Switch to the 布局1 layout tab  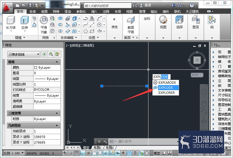coord(97,148)
